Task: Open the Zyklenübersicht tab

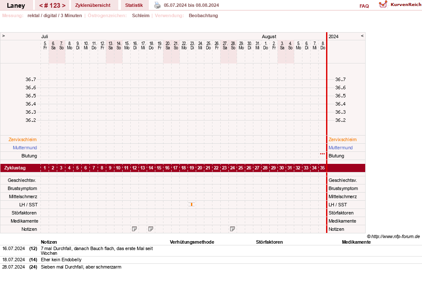Action: [93, 6]
